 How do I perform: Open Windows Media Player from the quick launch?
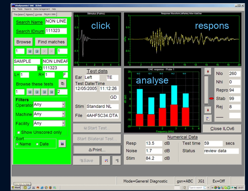[46, 188]
